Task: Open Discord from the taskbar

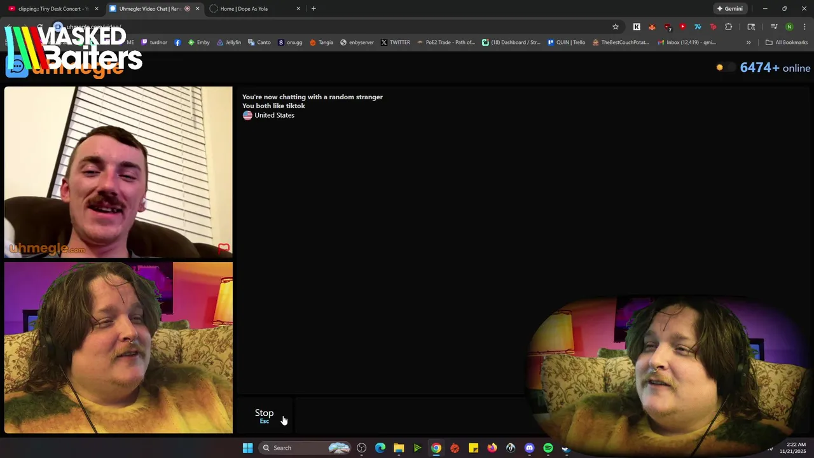Action: (529, 448)
